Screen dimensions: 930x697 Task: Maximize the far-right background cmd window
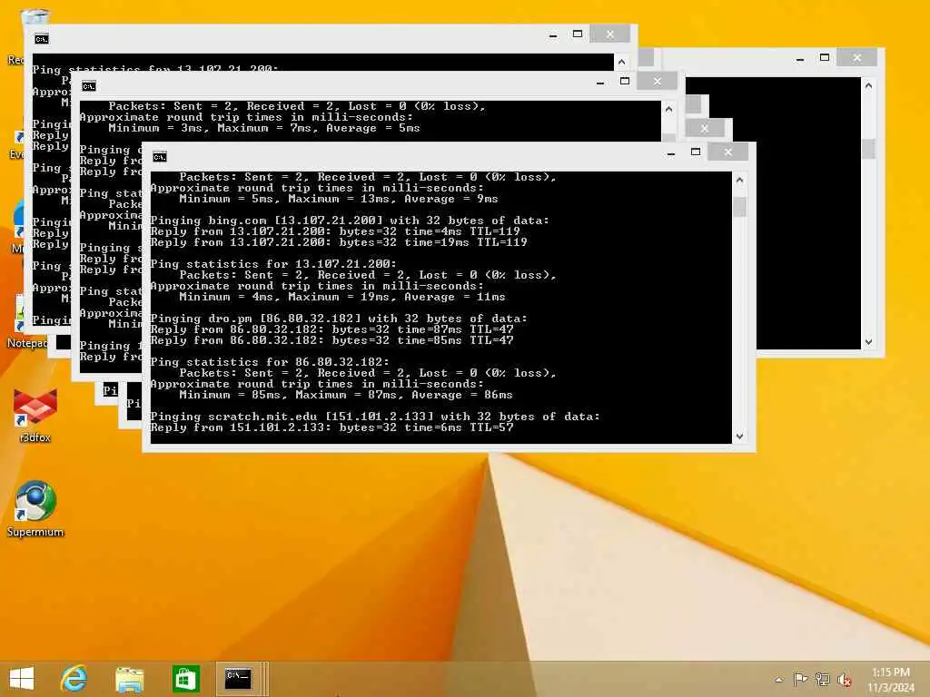[x=825, y=57]
